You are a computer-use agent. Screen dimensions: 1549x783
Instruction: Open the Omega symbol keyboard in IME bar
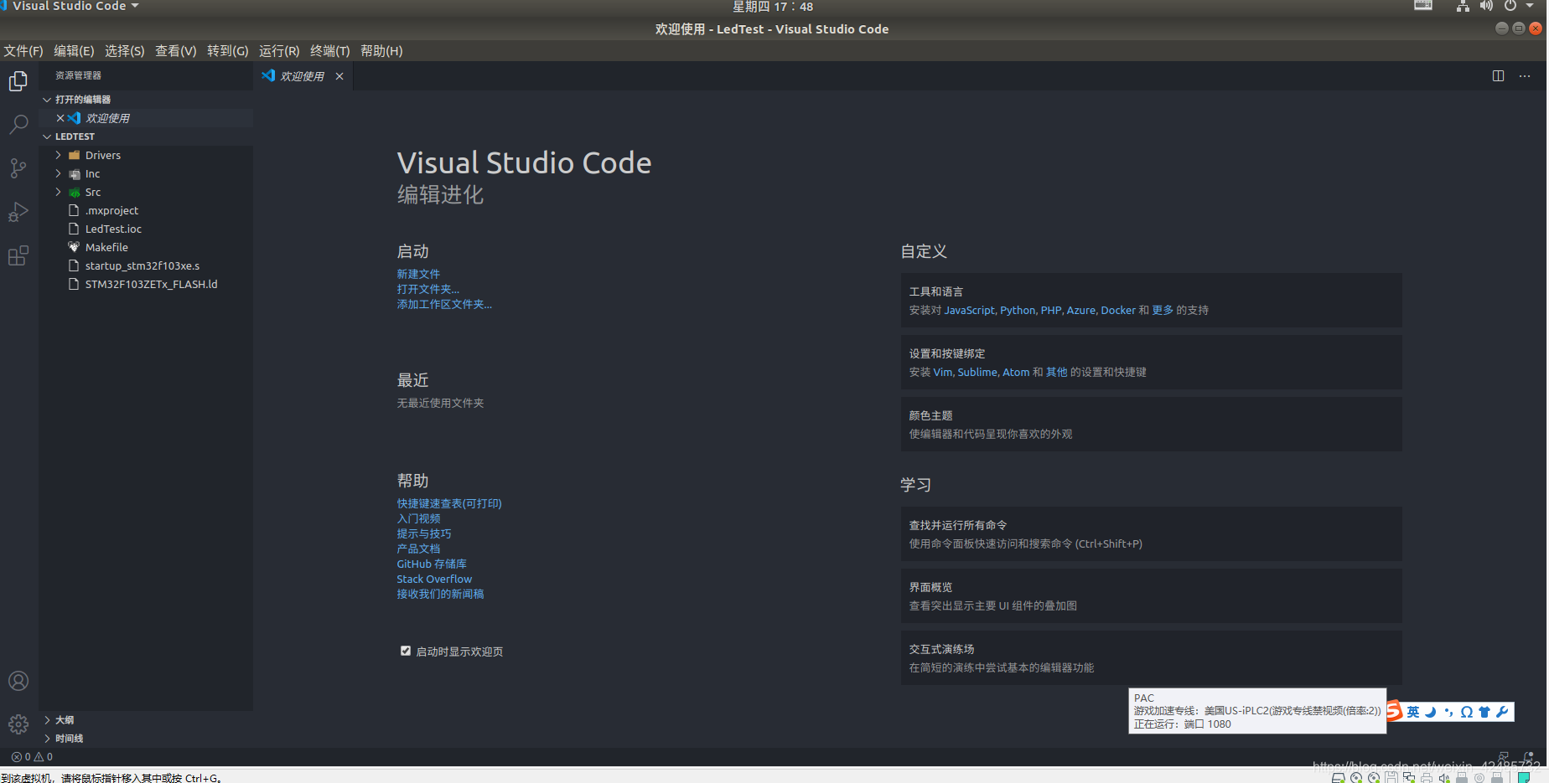click(x=1466, y=712)
